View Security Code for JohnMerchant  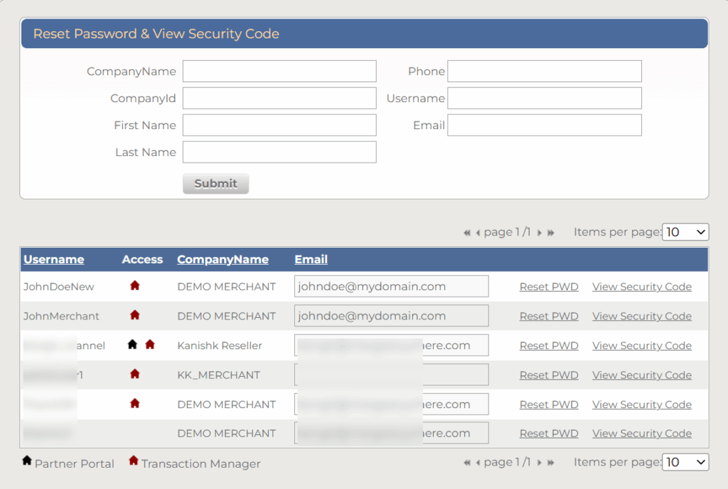coord(641,316)
